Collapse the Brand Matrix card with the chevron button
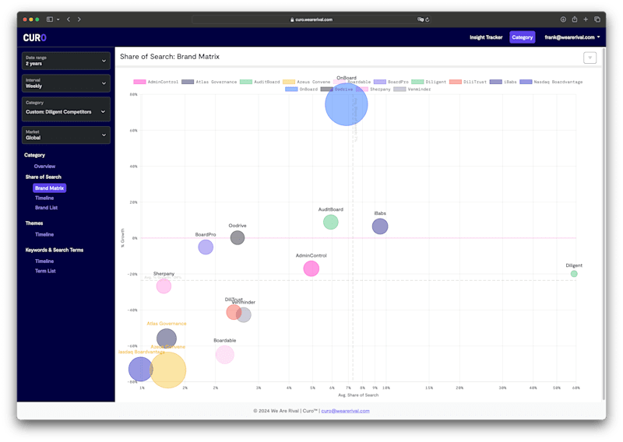 (590, 58)
